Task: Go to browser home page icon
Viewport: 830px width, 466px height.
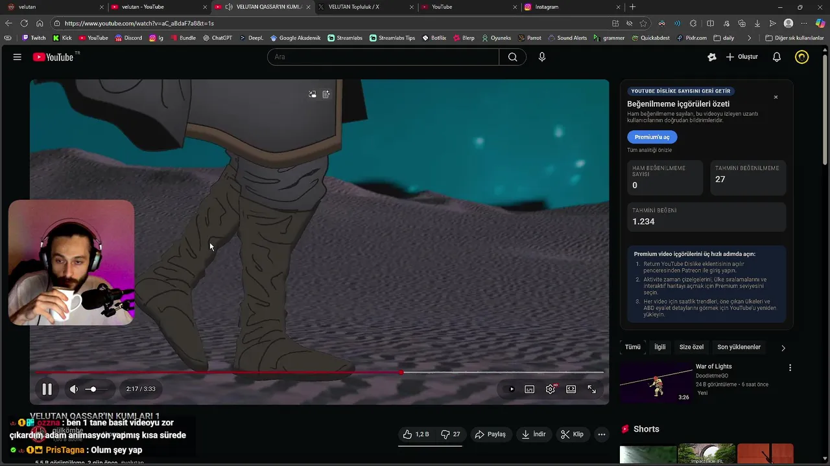Action: [40, 23]
